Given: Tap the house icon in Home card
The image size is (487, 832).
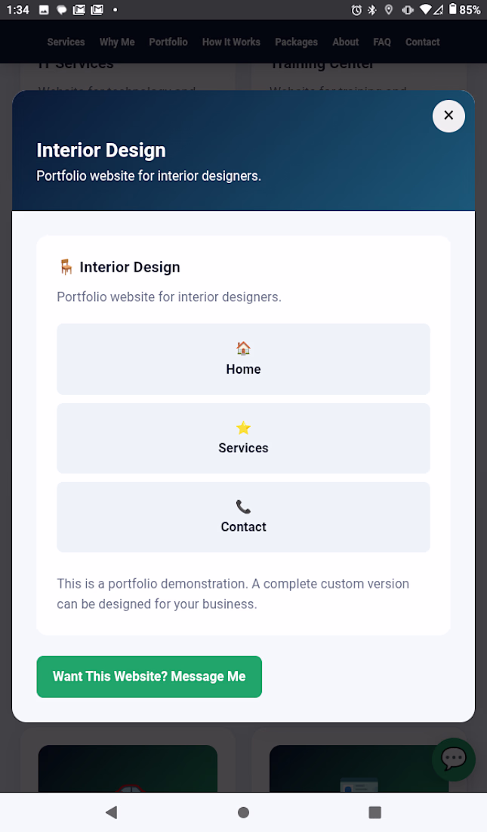Looking at the screenshot, I should (x=243, y=348).
